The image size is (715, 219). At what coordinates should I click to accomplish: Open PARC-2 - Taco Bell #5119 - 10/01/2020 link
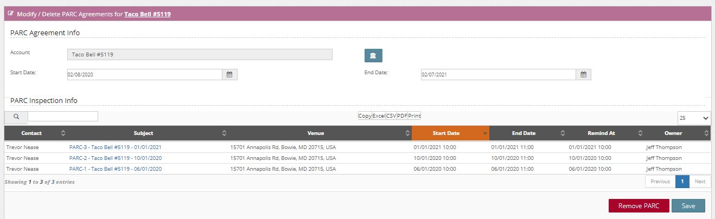(x=115, y=158)
